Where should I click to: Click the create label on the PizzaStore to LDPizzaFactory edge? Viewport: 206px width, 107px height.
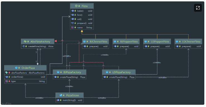[x=102, y=98]
